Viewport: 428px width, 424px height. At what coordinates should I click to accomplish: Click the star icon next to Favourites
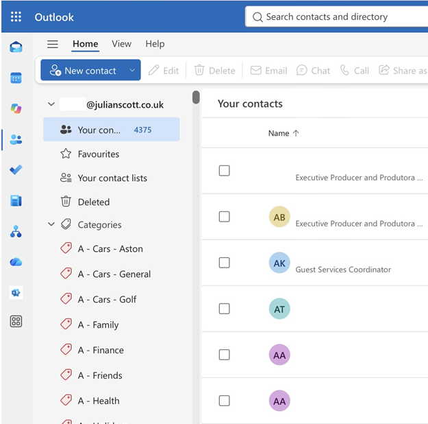(66, 154)
